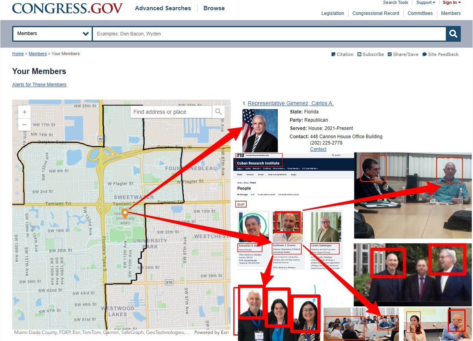Click the Your Members heading
The width and height of the screenshot is (473, 341).
click(x=39, y=71)
